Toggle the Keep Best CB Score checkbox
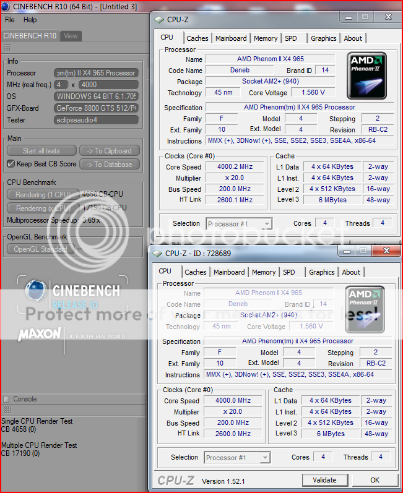Screen dimensions: 403x493 coord(11,164)
